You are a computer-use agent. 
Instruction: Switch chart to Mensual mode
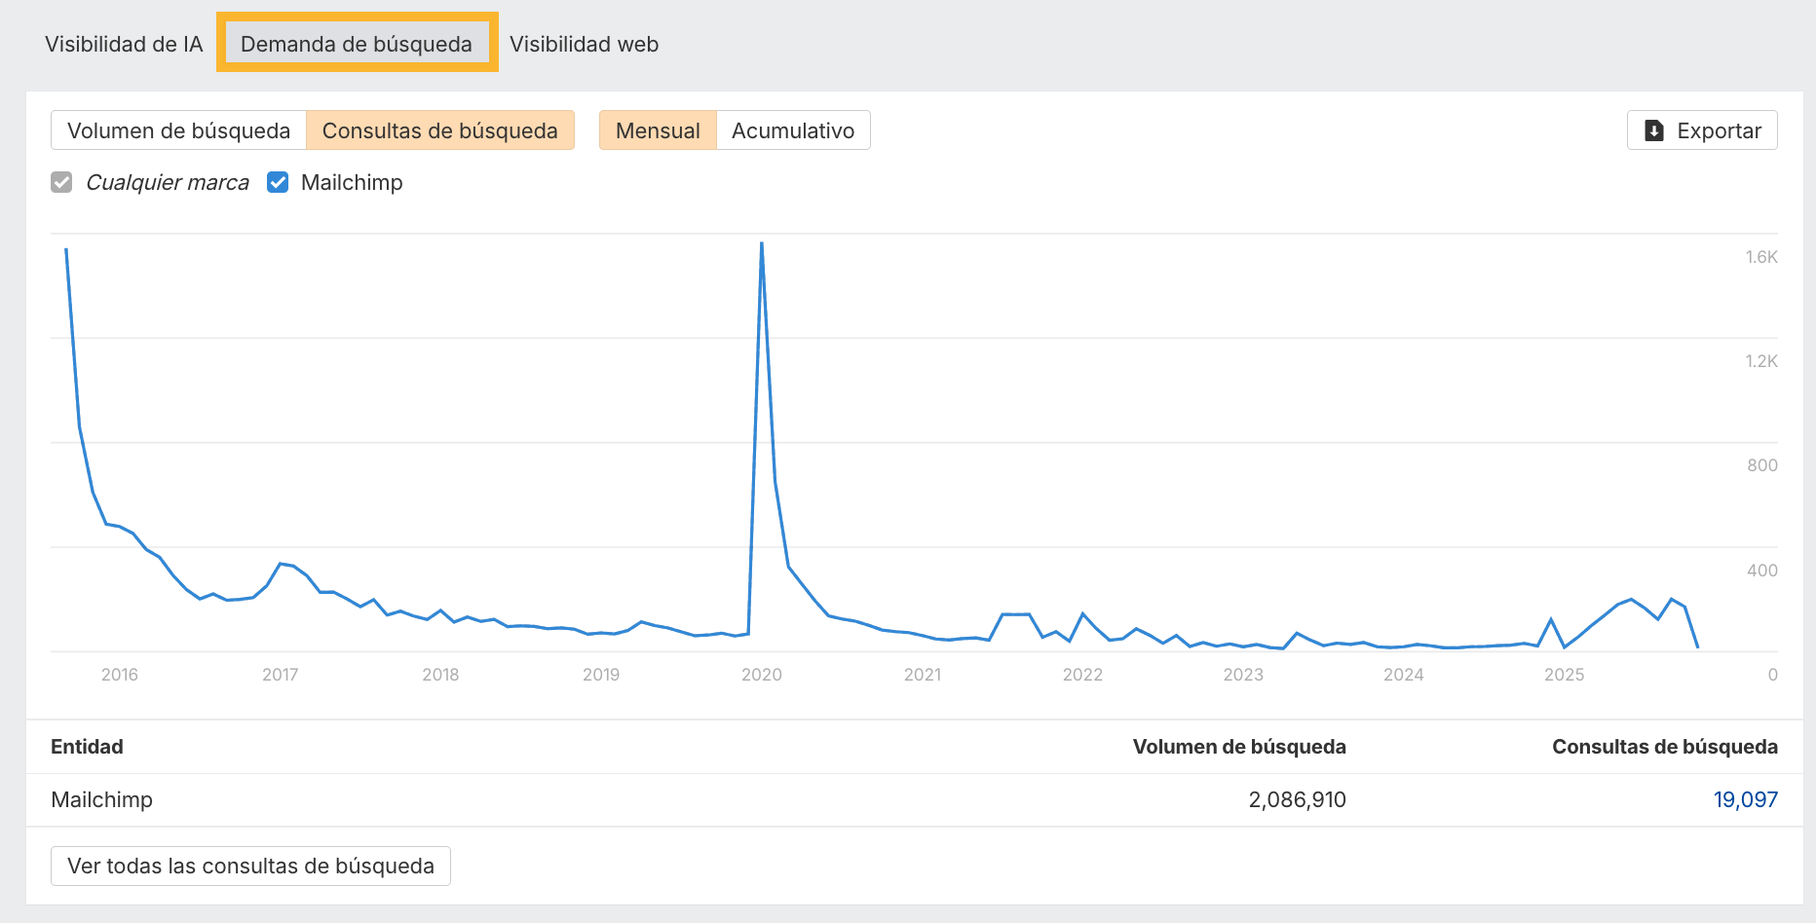click(x=658, y=130)
